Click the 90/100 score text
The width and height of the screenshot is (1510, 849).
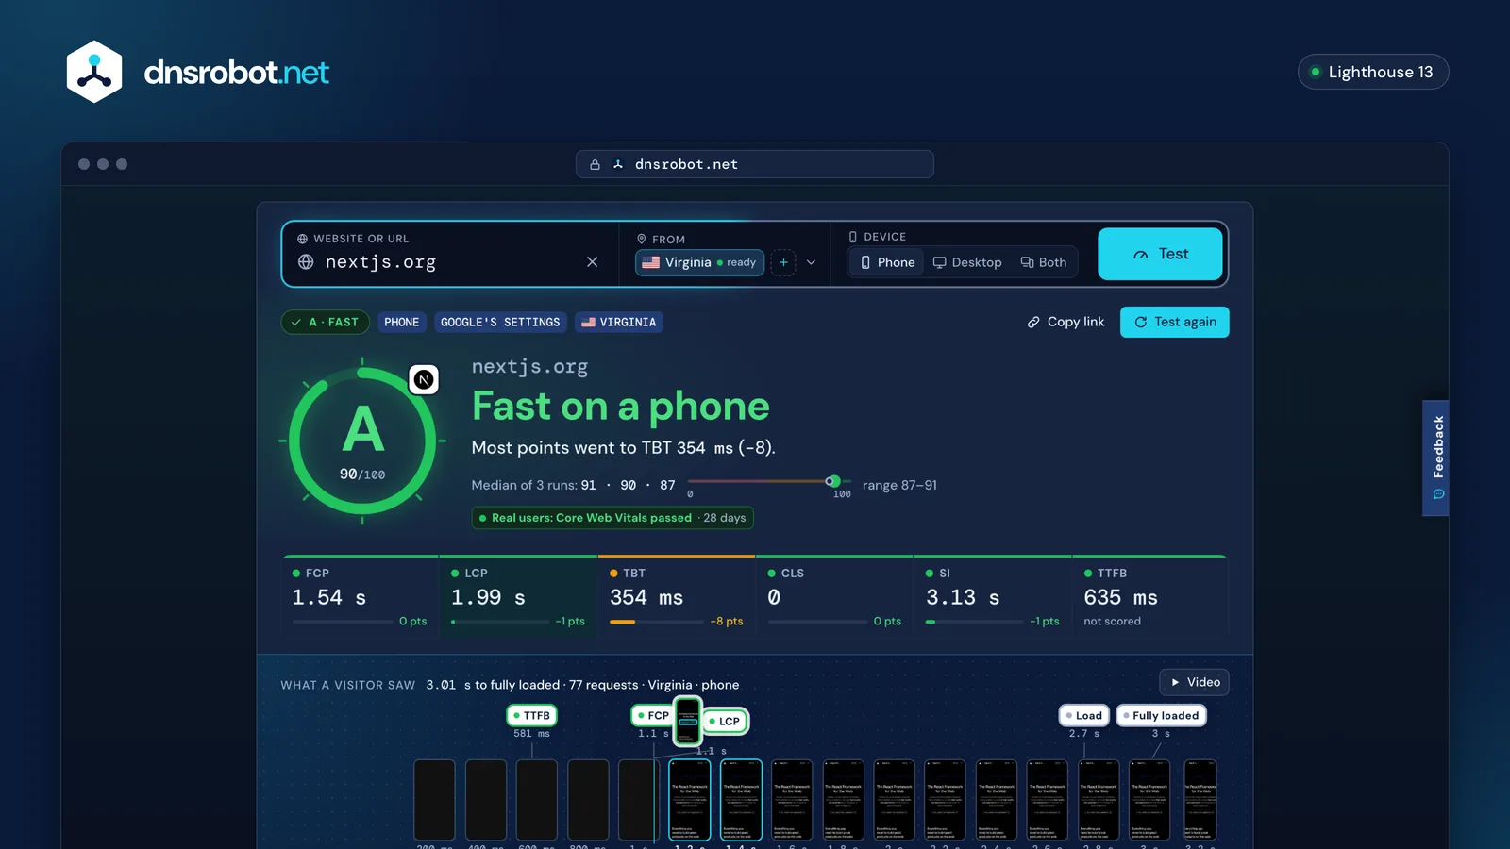[362, 474]
